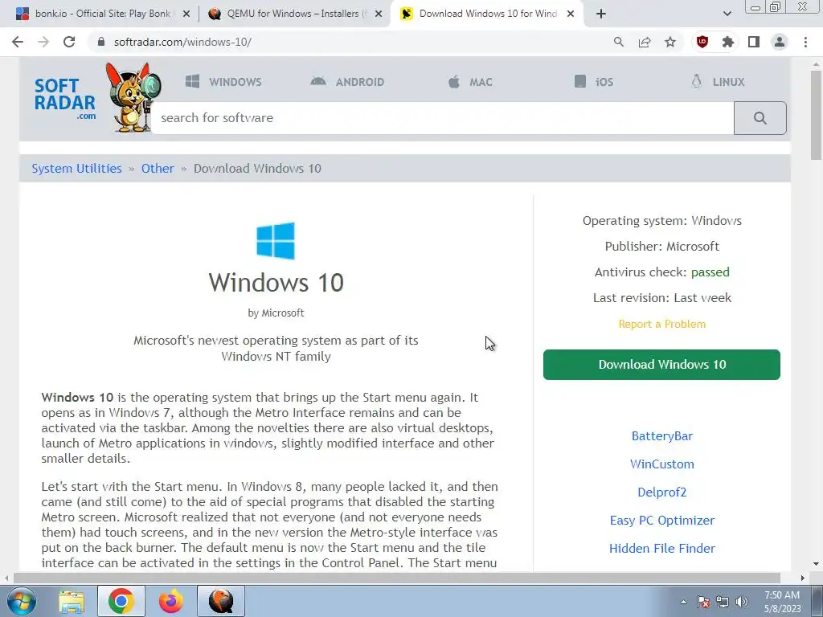Open the WINDOWS category menu

click(x=223, y=82)
